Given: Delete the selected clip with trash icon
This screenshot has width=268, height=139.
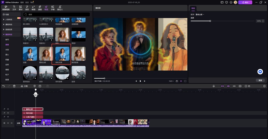Looking at the screenshot, I should (14, 86).
